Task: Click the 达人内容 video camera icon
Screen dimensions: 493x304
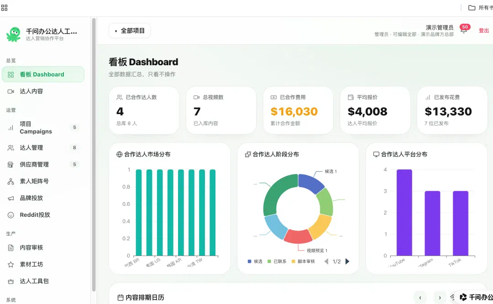Action: coord(10,91)
